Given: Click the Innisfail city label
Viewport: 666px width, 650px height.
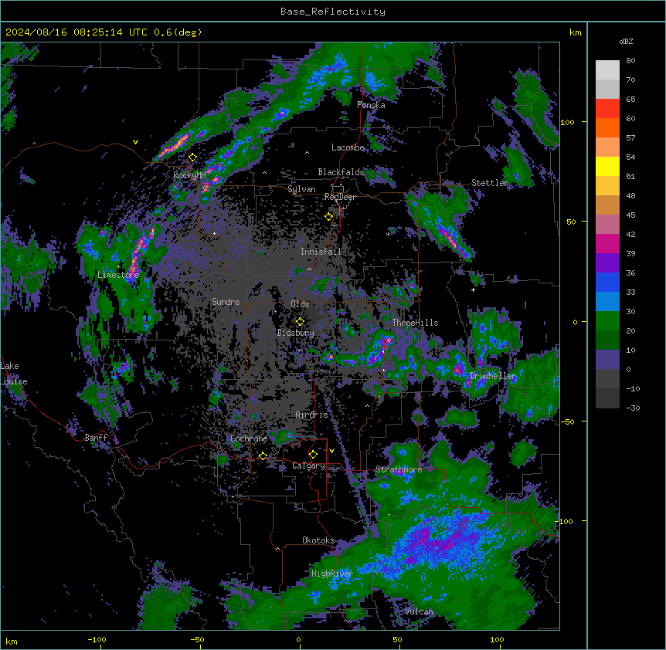Looking at the screenshot, I should [x=321, y=252].
